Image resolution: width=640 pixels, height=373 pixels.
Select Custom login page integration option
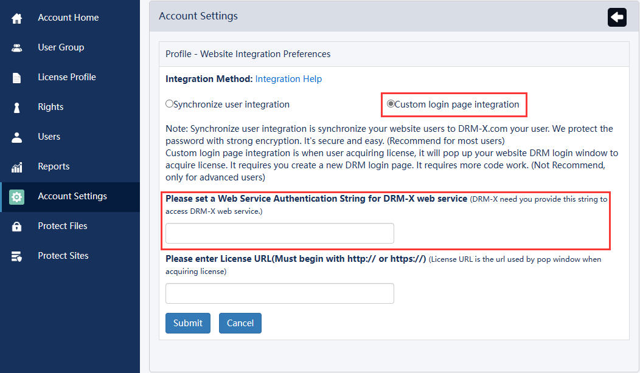pyautogui.click(x=391, y=104)
